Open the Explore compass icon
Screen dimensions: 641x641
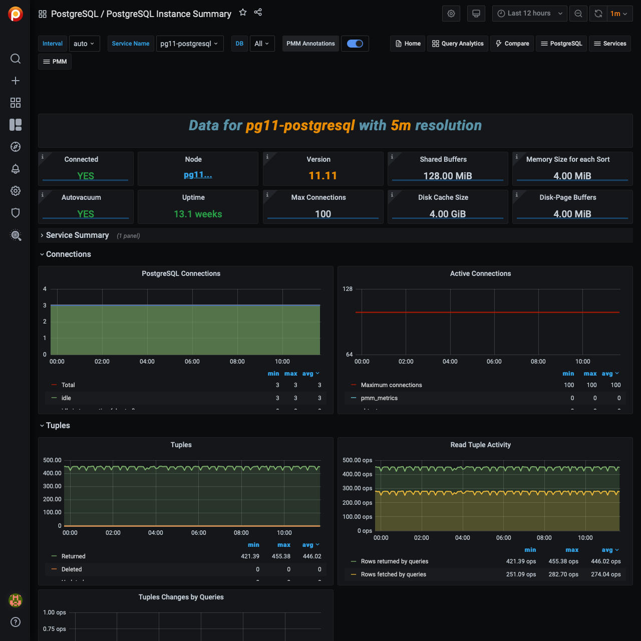[16, 147]
